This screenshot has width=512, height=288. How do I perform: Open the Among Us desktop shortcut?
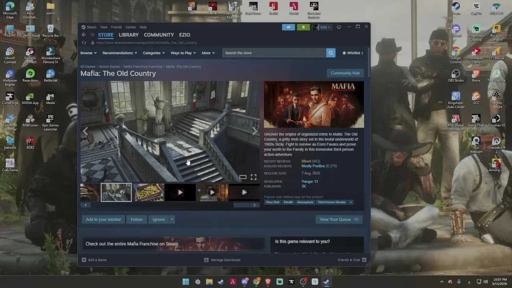click(496, 166)
